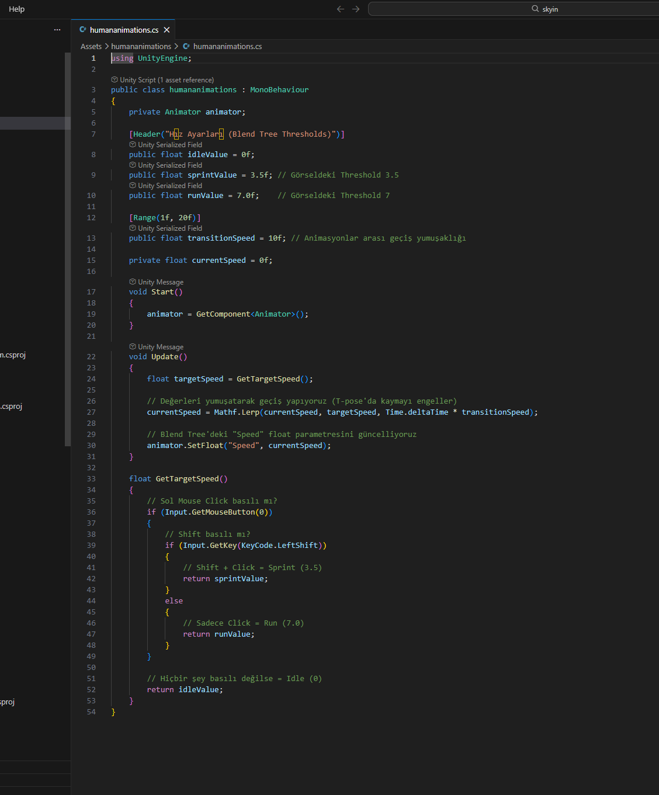659x795 pixels.
Task: Go back with the left arrow
Action: coord(341,9)
